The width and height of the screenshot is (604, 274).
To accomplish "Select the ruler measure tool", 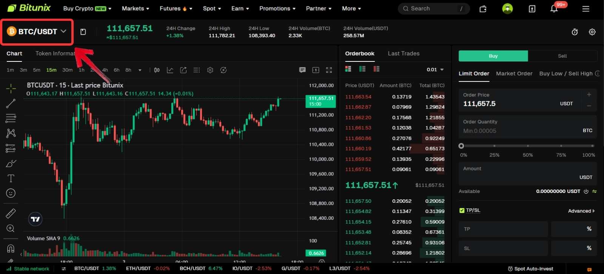I will (11, 214).
